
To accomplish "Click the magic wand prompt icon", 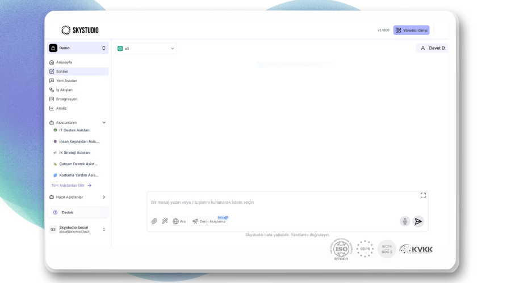I will point(165,221).
